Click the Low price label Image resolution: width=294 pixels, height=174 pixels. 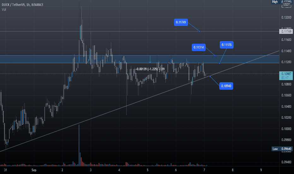click(275, 149)
